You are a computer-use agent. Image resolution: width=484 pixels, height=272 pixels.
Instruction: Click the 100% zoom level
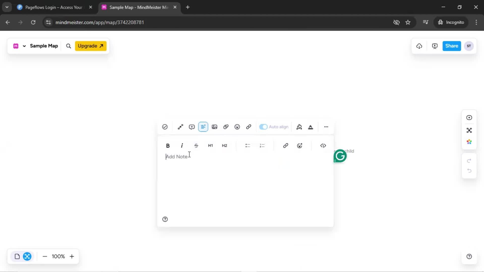[x=58, y=256]
